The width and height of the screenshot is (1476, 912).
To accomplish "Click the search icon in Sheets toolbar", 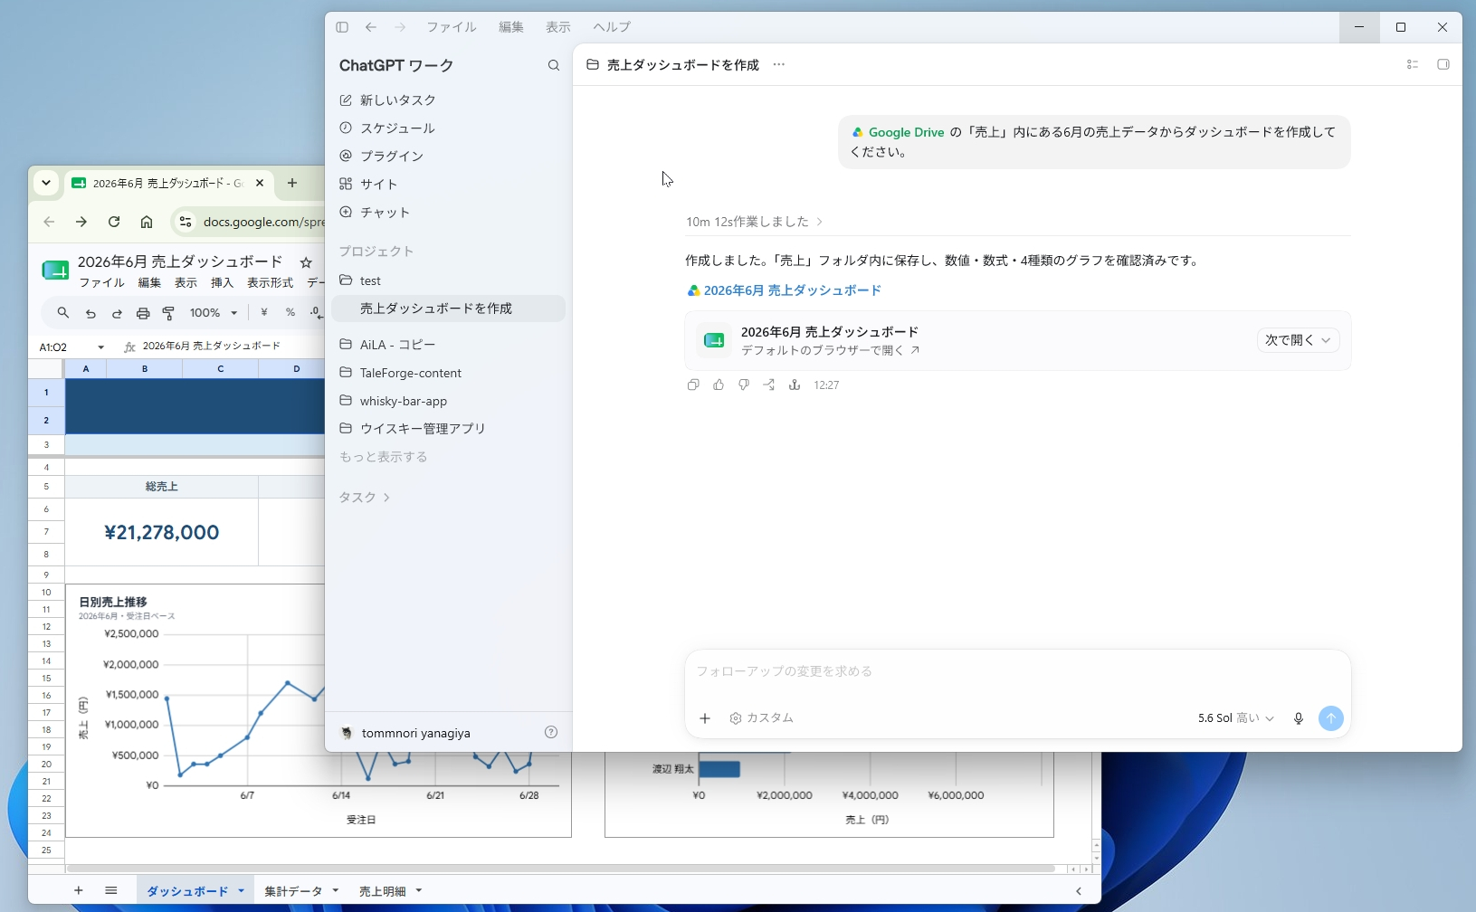I will click(x=63, y=313).
